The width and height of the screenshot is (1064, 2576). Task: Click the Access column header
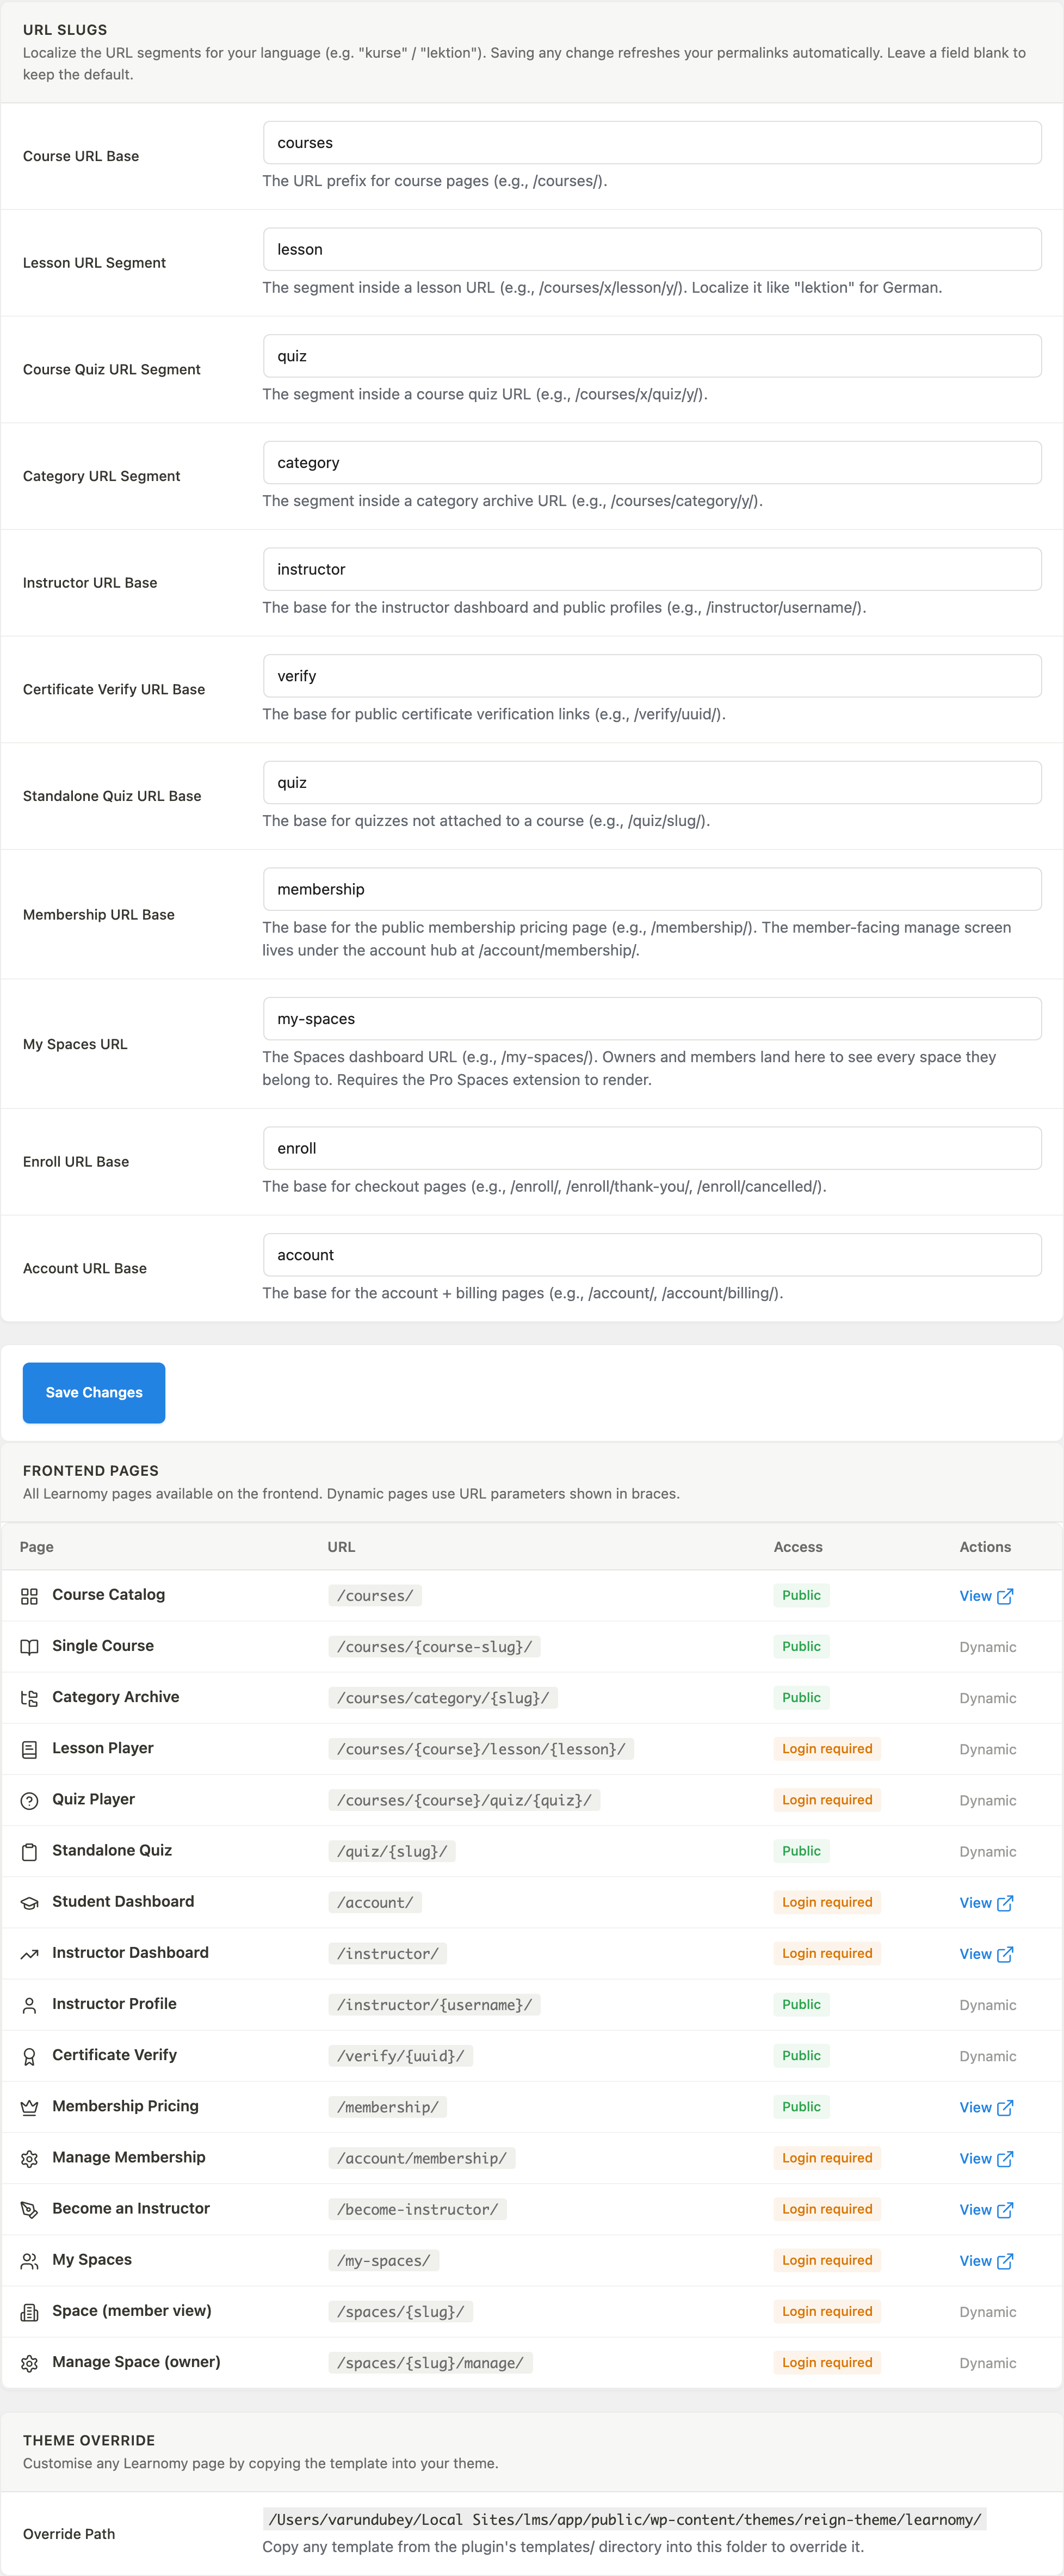click(x=798, y=1547)
